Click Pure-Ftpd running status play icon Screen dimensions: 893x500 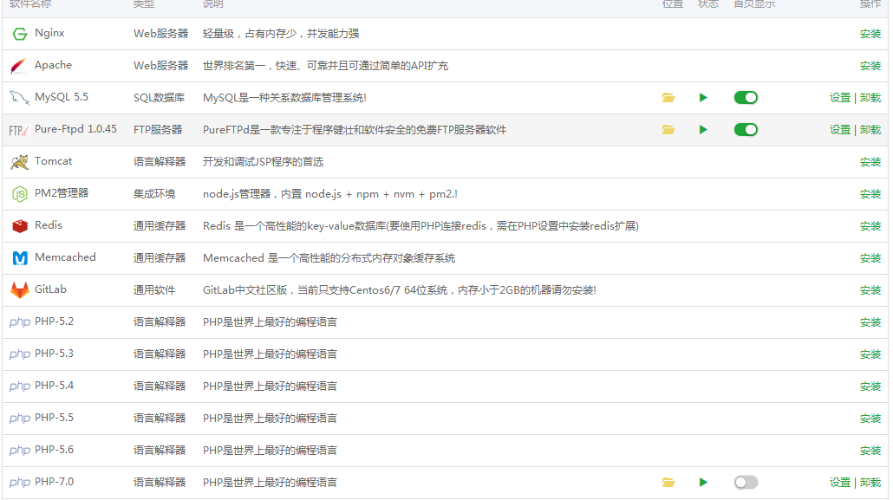point(703,130)
